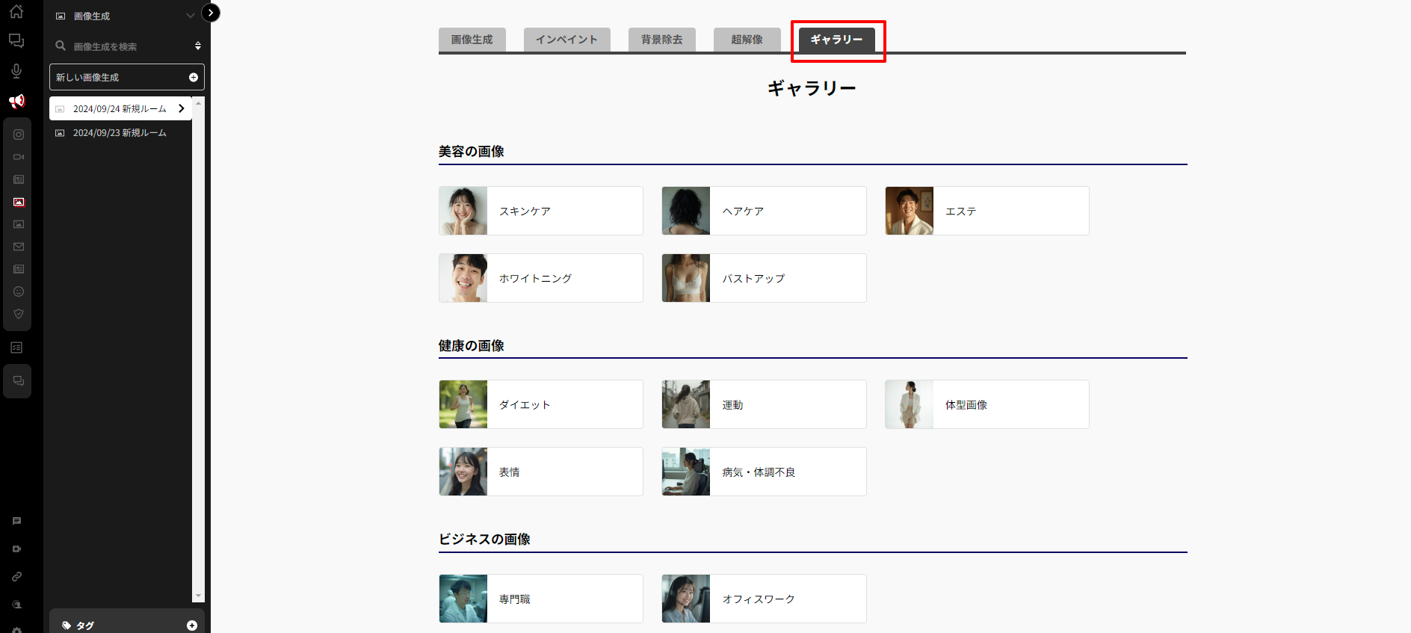Select the megaphone marketing icon

(16, 101)
